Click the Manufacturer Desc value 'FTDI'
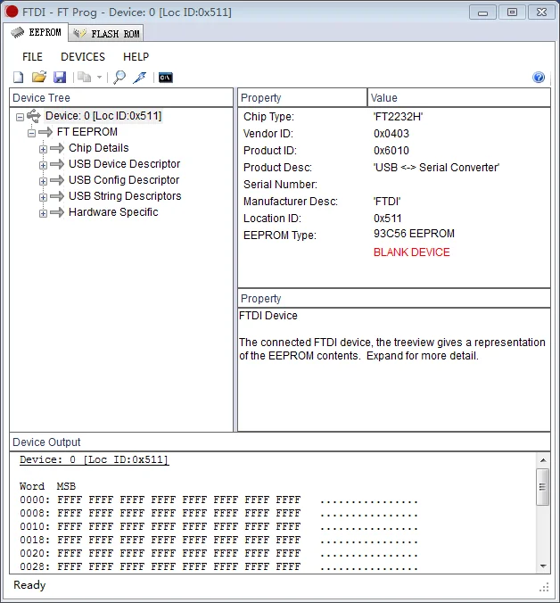The width and height of the screenshot is (560, 603). click(x=387, y=201)
